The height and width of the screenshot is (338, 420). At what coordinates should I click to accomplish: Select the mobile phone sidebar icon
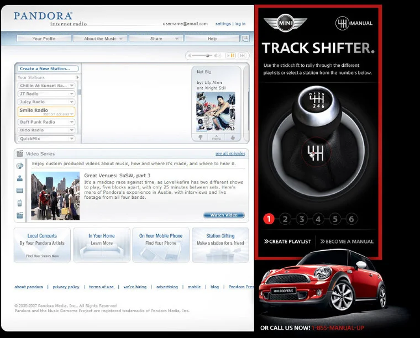coord(20,203)
